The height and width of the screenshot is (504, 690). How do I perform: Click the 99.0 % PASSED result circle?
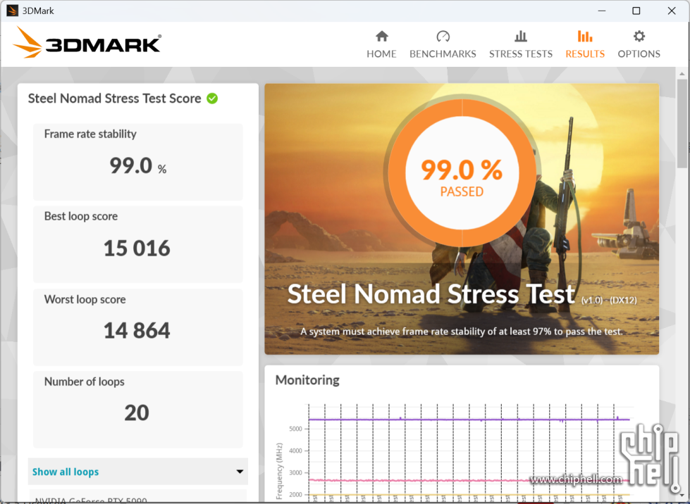click(462, 172)
